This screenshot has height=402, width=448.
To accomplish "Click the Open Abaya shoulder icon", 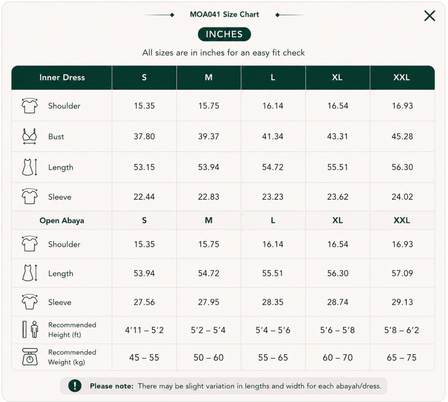I will 30,244.
